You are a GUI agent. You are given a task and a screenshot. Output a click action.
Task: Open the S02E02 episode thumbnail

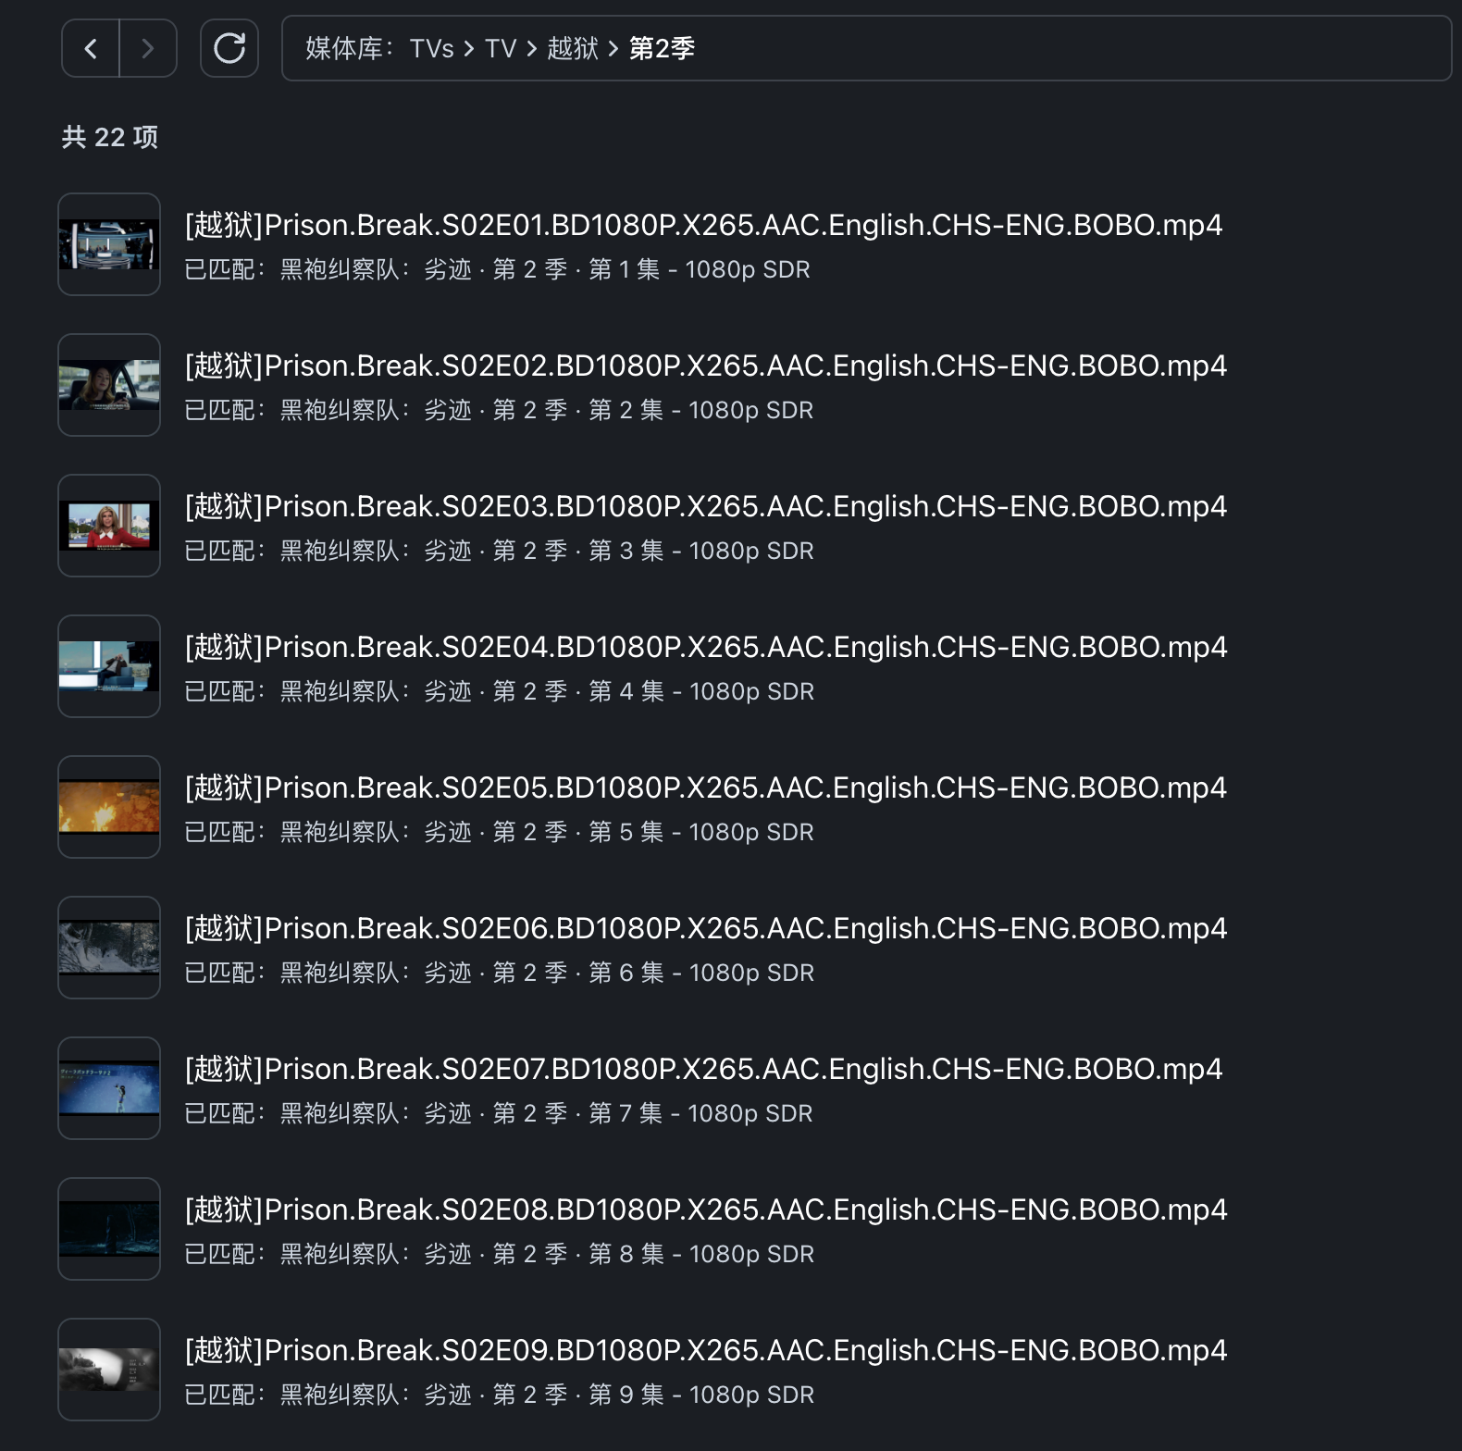click(x=109, y=385)
